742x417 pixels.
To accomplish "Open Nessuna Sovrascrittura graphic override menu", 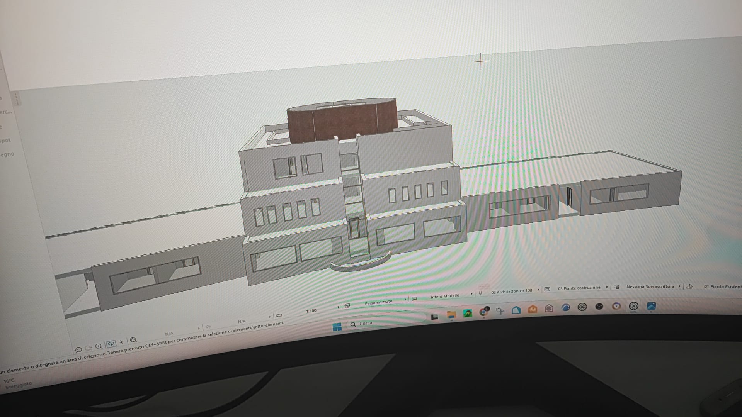I will [650, 286].
